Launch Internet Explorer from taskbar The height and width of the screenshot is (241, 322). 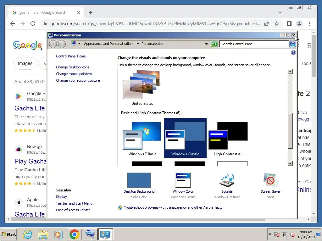click(28, 234)
